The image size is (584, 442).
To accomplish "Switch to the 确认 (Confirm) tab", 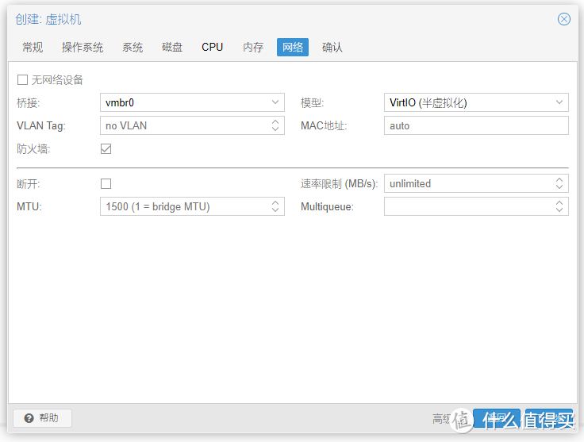I will click(x=332, y=47).
